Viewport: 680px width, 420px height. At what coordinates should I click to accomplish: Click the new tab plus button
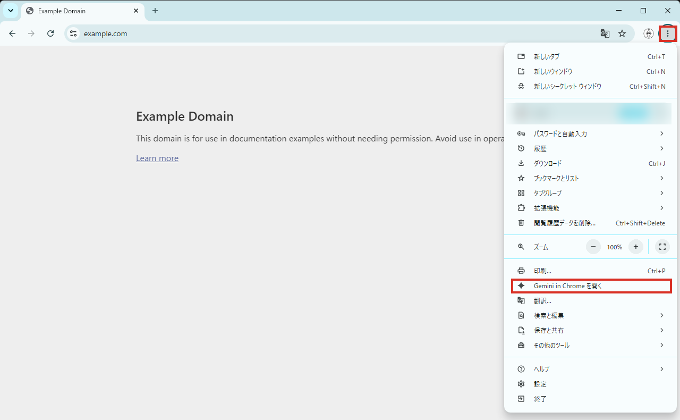point(155,11)
